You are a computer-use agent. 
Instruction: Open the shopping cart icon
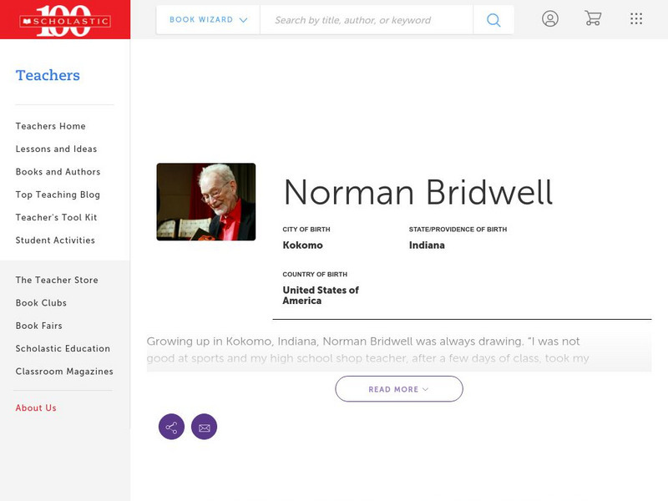pyautogui.click(x=593, y=18)
